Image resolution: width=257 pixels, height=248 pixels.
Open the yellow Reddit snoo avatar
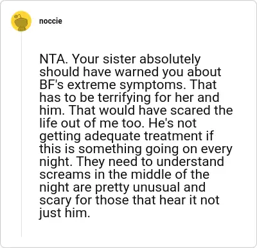21,21
